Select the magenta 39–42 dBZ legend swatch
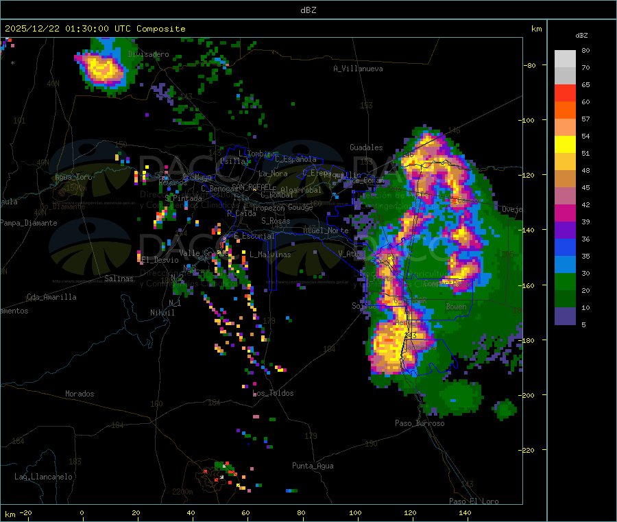617x522 pixels. pos(565,213)
